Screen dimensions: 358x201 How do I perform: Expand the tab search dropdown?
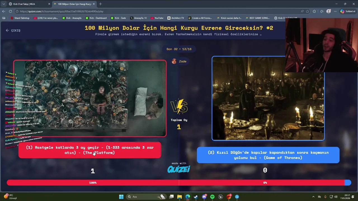click(x=4, y=4)
